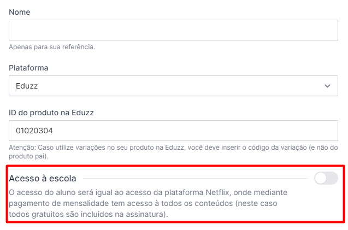The width and height of the screenshot is (348, 230).
Task: Focus the empty Nome input field
Action: pos(173,30)
